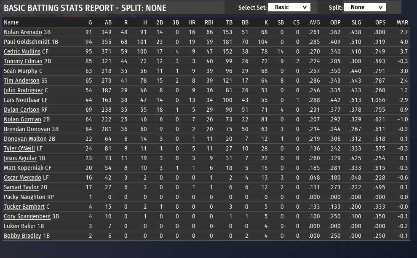Click Cedric Mullins' 371 at-bats value
The image size is (417, 258).
[x=107, y=52]
